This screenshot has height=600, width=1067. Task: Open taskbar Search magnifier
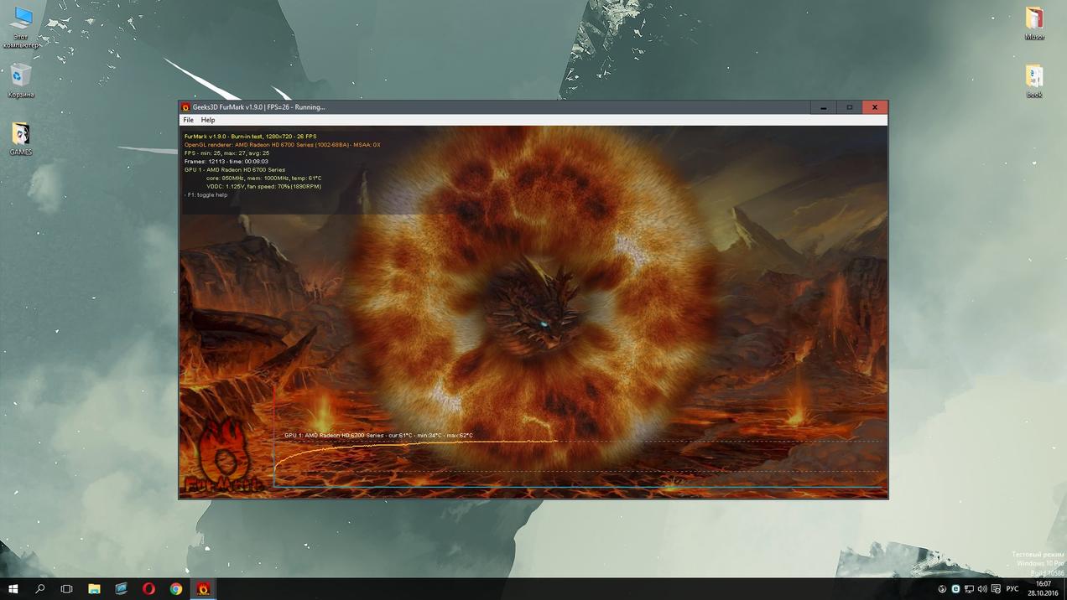(x=40, y=589)
